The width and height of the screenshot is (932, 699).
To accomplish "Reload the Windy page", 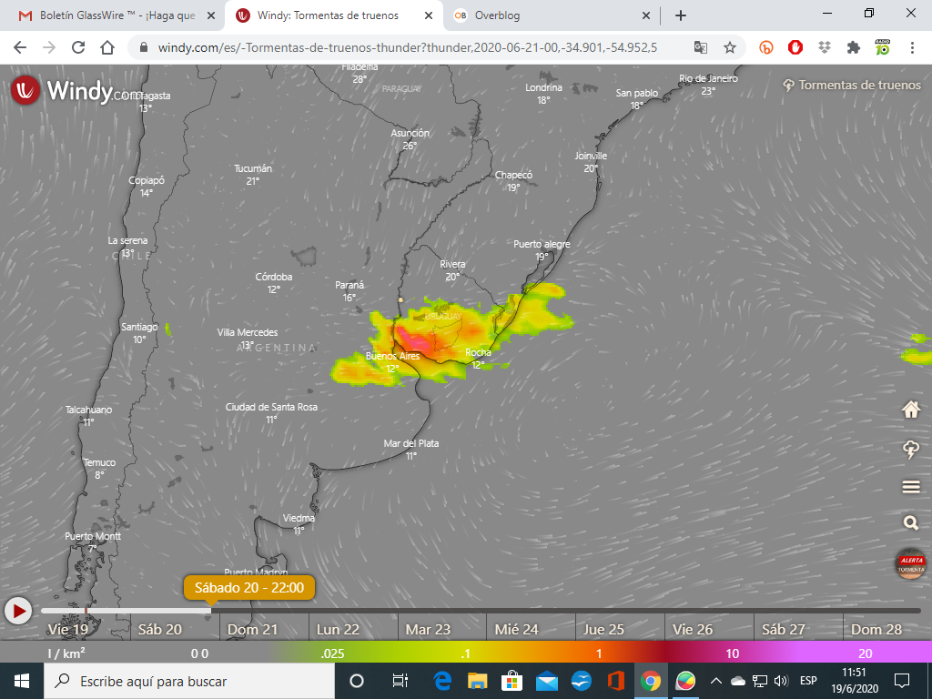I will point(78,47).
